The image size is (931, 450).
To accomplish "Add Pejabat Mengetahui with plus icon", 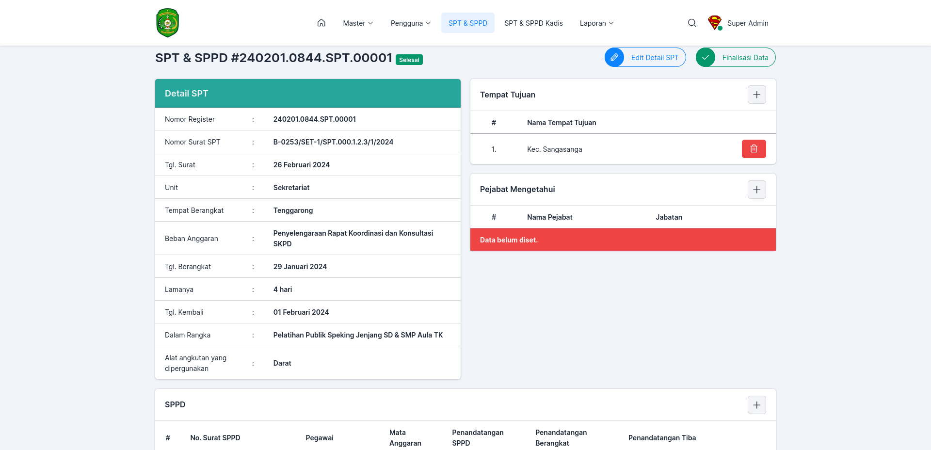I will coord(757,190).
